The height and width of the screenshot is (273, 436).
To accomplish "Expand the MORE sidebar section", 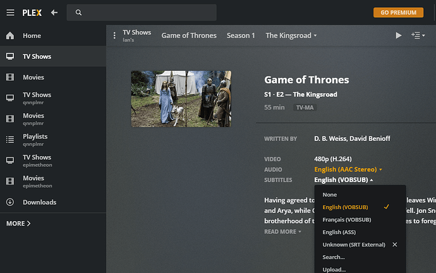I will click(18, 224).
